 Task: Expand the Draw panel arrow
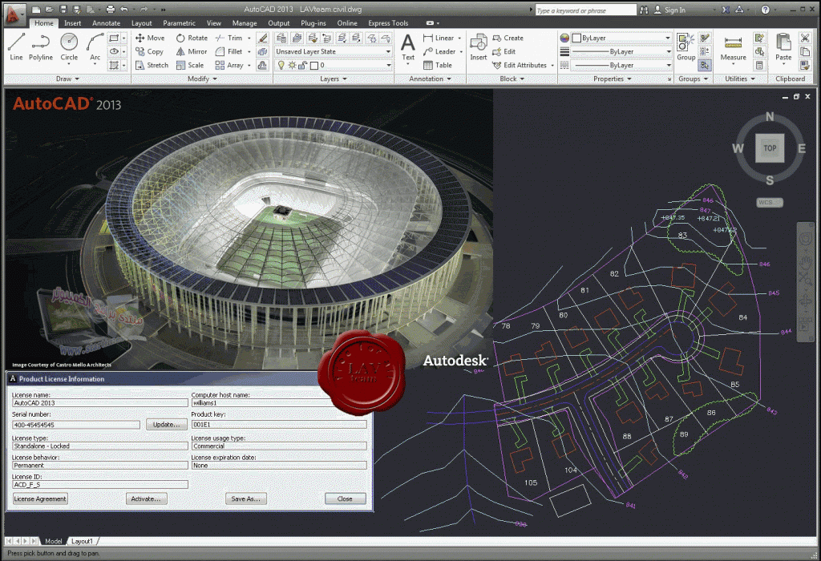pos(78,79)
